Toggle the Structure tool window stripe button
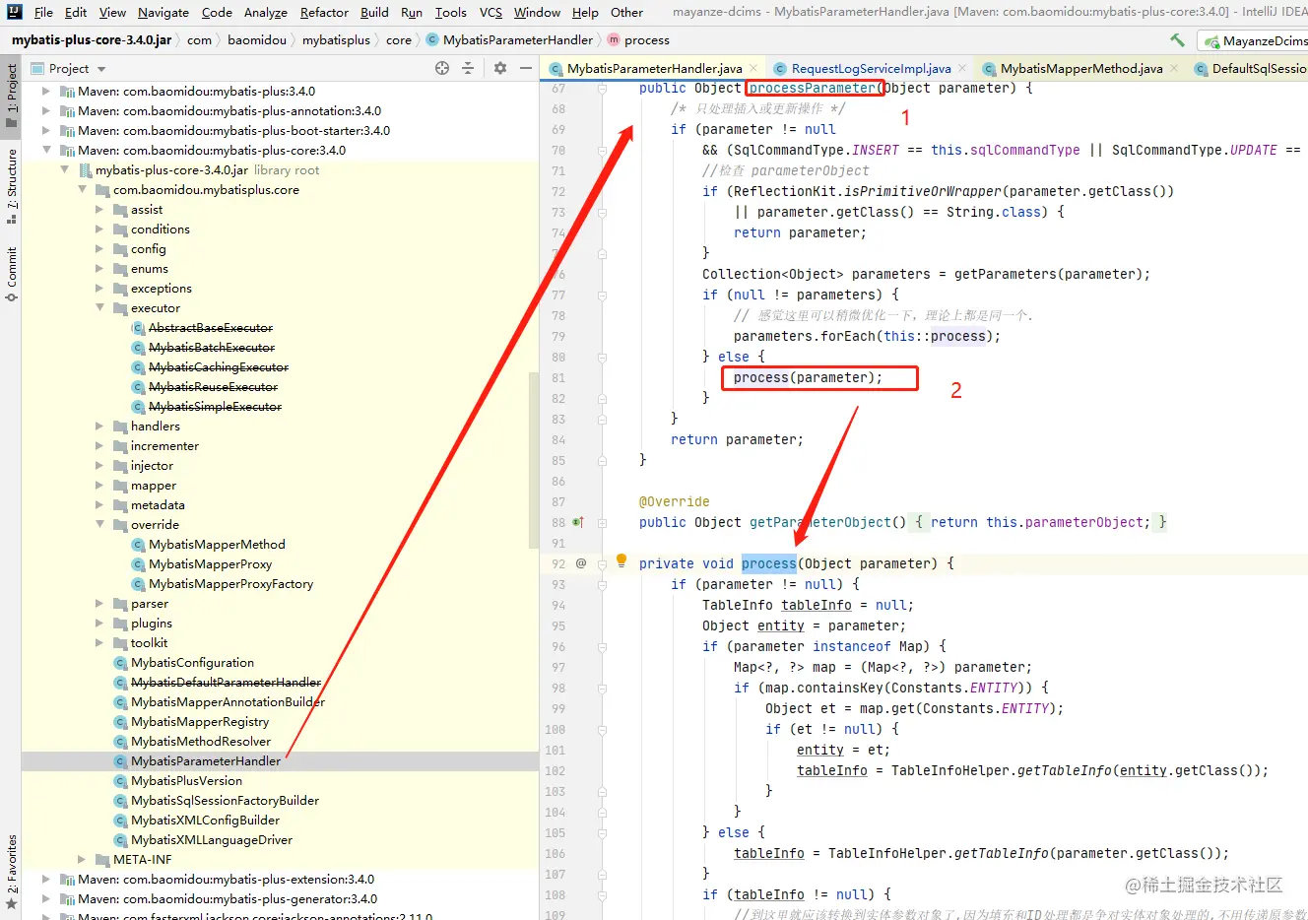1308x920 pixels. click(12, 186)
